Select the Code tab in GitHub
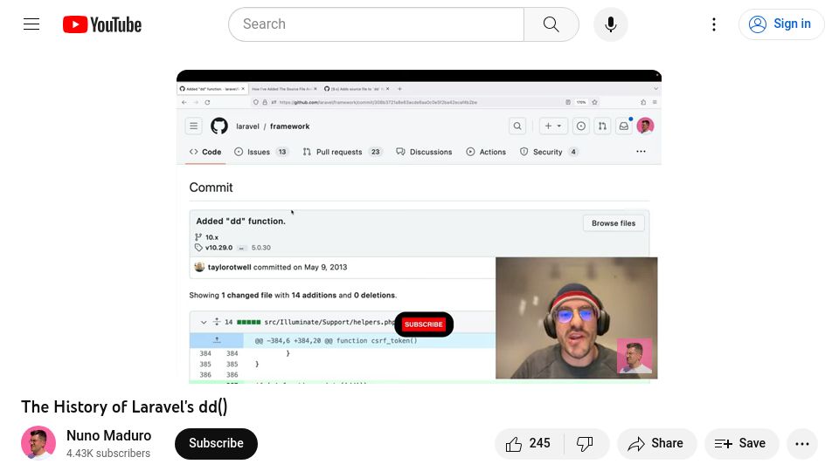This screenshot has width=839, height=471. coord(205,152)
